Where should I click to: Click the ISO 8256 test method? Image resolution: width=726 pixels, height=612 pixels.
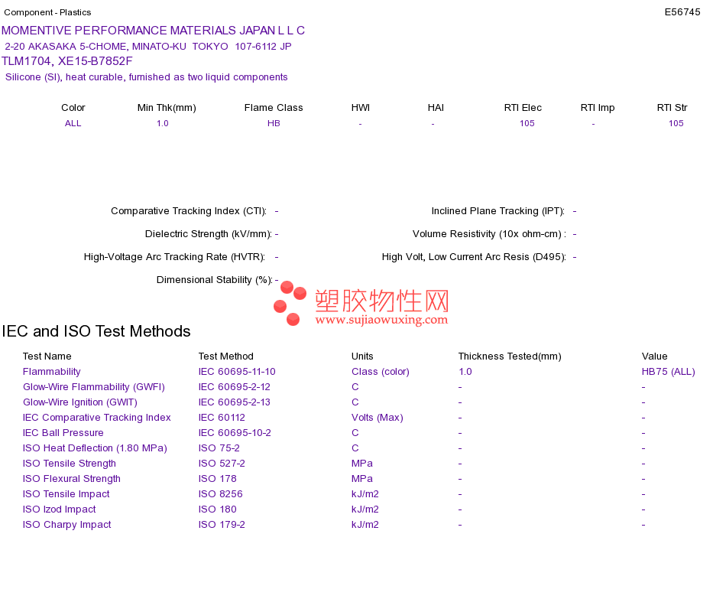(220, 493)
